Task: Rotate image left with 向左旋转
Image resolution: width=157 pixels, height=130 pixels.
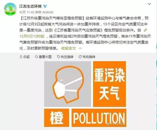Action: click(65, 57)
